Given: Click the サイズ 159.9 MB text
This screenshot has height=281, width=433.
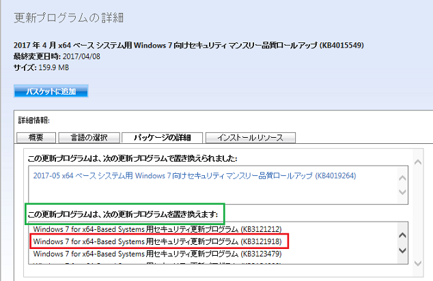Looking at the screenshot, I should (x=42, y=68).
